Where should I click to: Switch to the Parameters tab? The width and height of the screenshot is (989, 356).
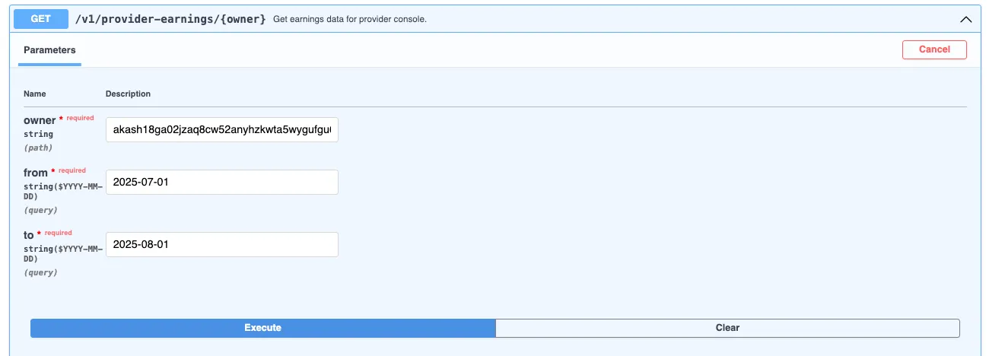tap(49, 50)
